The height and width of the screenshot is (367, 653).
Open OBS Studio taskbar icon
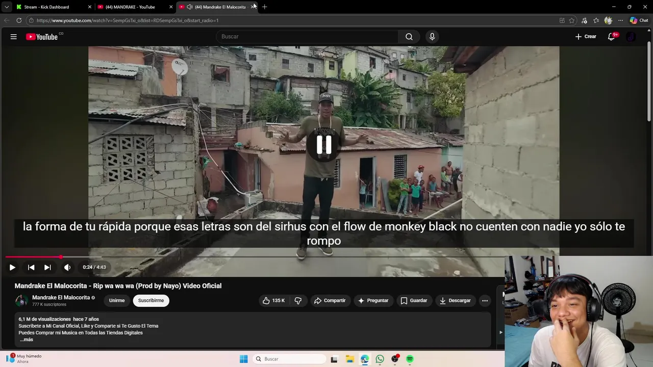point(395,359)
